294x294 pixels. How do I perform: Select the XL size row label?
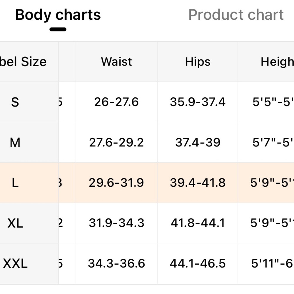click(x=15, y=223)
